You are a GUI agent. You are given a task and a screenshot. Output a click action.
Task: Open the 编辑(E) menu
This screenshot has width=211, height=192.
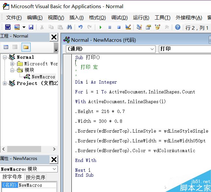pyautogui.click(x=35, y=18)
